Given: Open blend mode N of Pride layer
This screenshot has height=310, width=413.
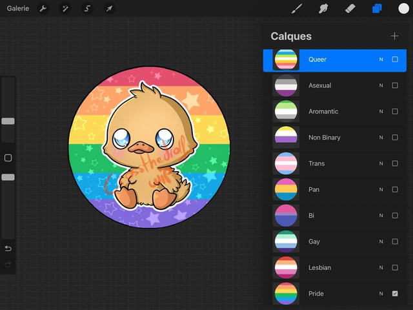Looking at the screenshot, I should [x=381, y=293].
